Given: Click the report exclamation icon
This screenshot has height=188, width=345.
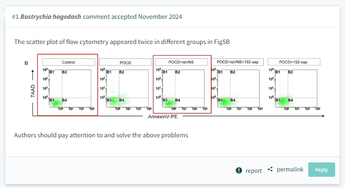Looking at the screenshot, I should (239, 171).
